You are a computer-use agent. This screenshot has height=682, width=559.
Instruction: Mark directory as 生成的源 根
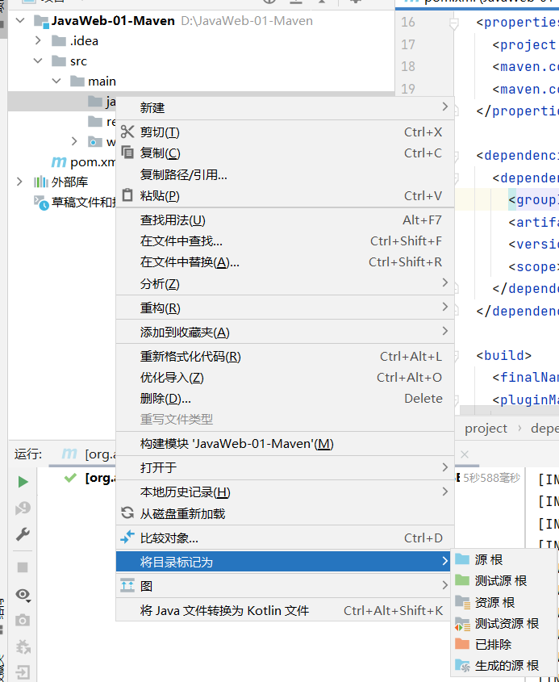(x=505, y=666)
